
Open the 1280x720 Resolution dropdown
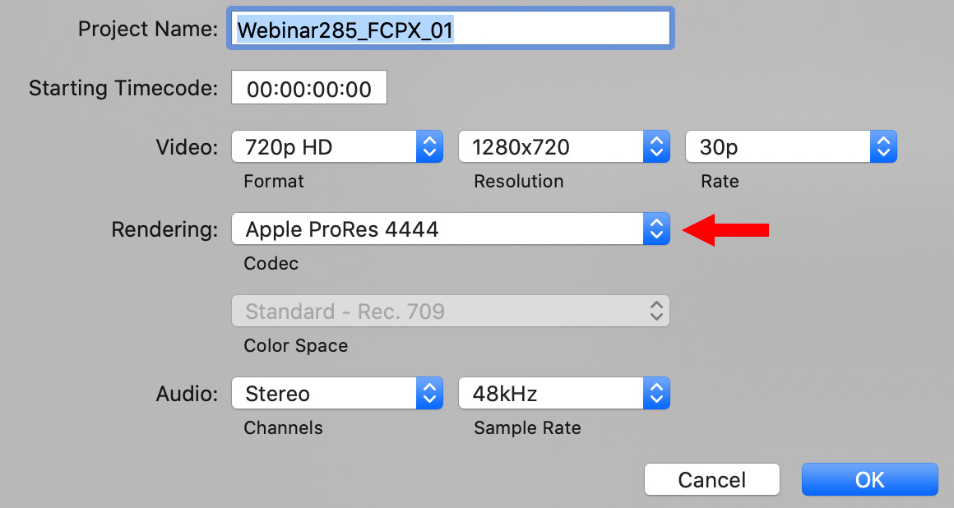(x=564, y=146)
